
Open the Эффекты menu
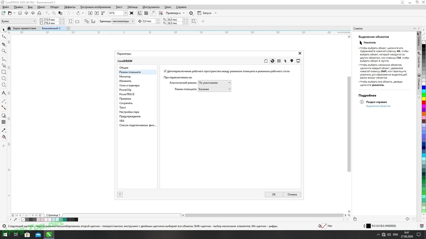click(x=70, y=7)
